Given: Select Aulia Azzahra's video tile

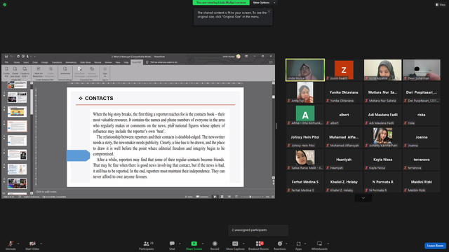Looking at the screenshot, I should click(382, 70).
